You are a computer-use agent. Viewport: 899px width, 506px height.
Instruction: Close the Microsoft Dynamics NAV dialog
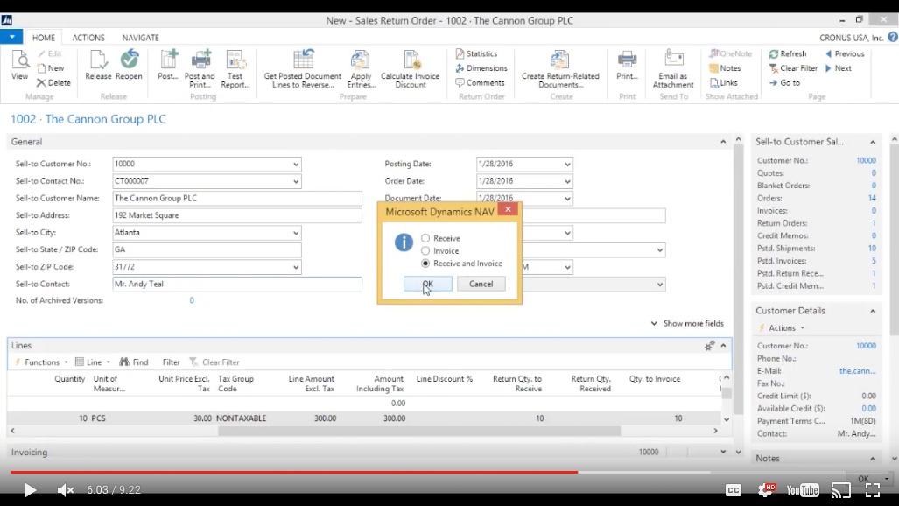[x=508, y=209]
